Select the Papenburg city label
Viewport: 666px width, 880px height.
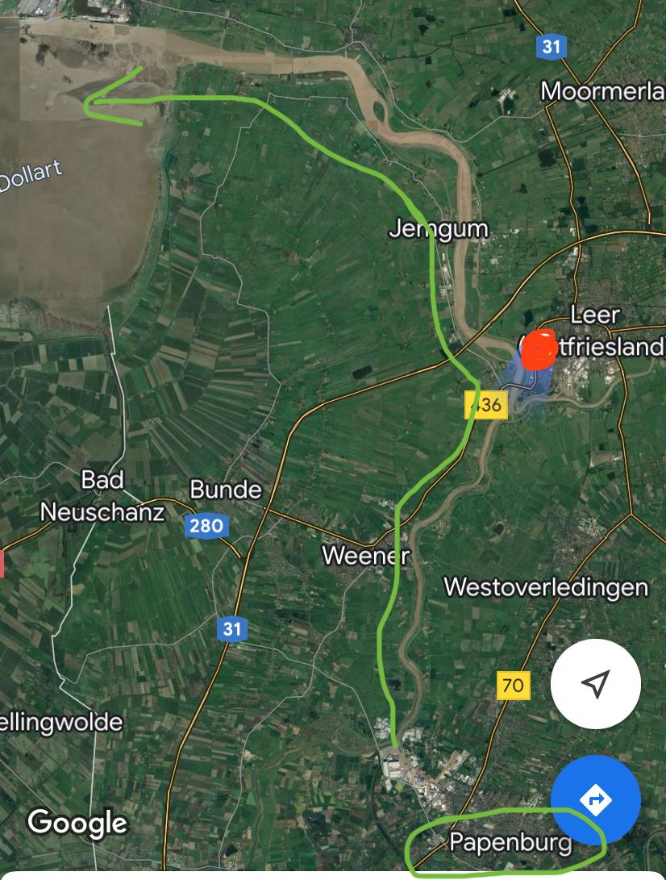pos(510,844)
